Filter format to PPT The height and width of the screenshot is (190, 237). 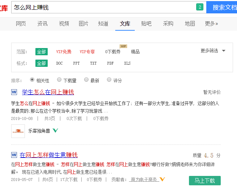pos(76,63)
